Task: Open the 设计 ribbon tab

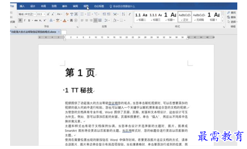Action: [x=33, y=6]
